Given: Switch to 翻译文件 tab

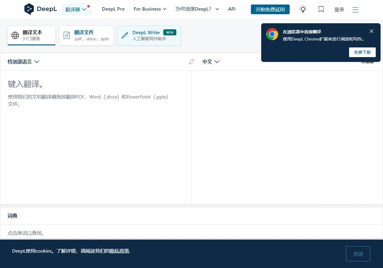Looking at the screenshot, I should tap(86, 36).
